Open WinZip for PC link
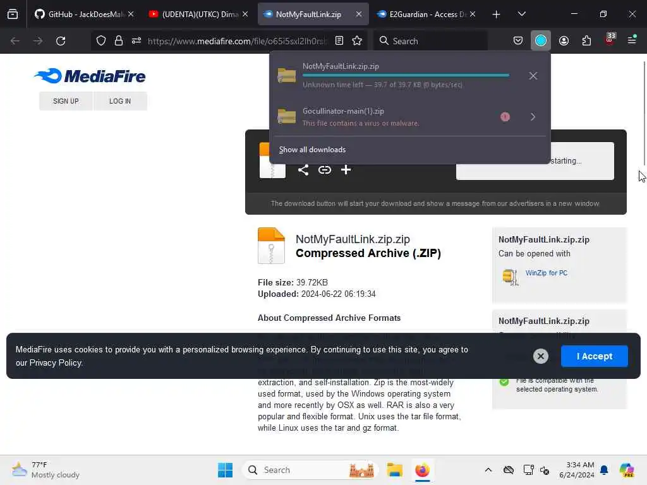Screen dimensions: 647x485 pyautogui.click(x=547, y=273)
